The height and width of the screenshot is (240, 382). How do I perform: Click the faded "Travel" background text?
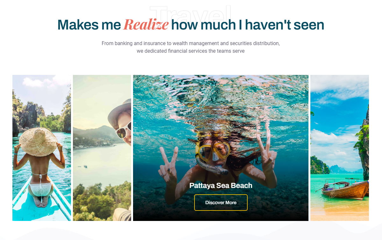point(191,12)
